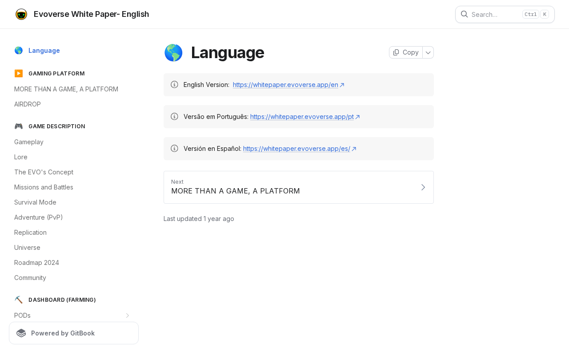Click the globe icon in sidebar Language item
Screen dimensions: 569x355
click(19, 51)
